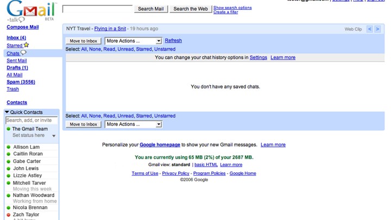Click Zach Taylor's red busy status icon
Image resolution: width=391 pixels, height=220 pixels.
(9, 215)
